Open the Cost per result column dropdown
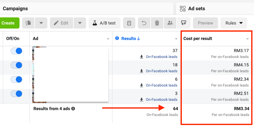The image size is (254, 134). (x=247, y=39)
